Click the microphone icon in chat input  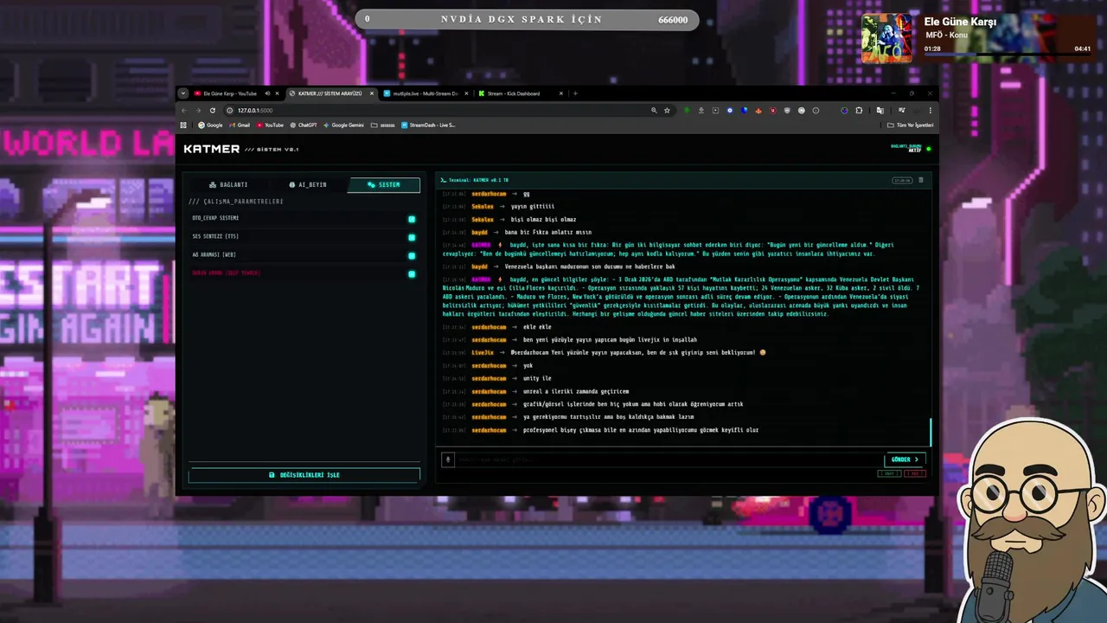pos(448,459)
